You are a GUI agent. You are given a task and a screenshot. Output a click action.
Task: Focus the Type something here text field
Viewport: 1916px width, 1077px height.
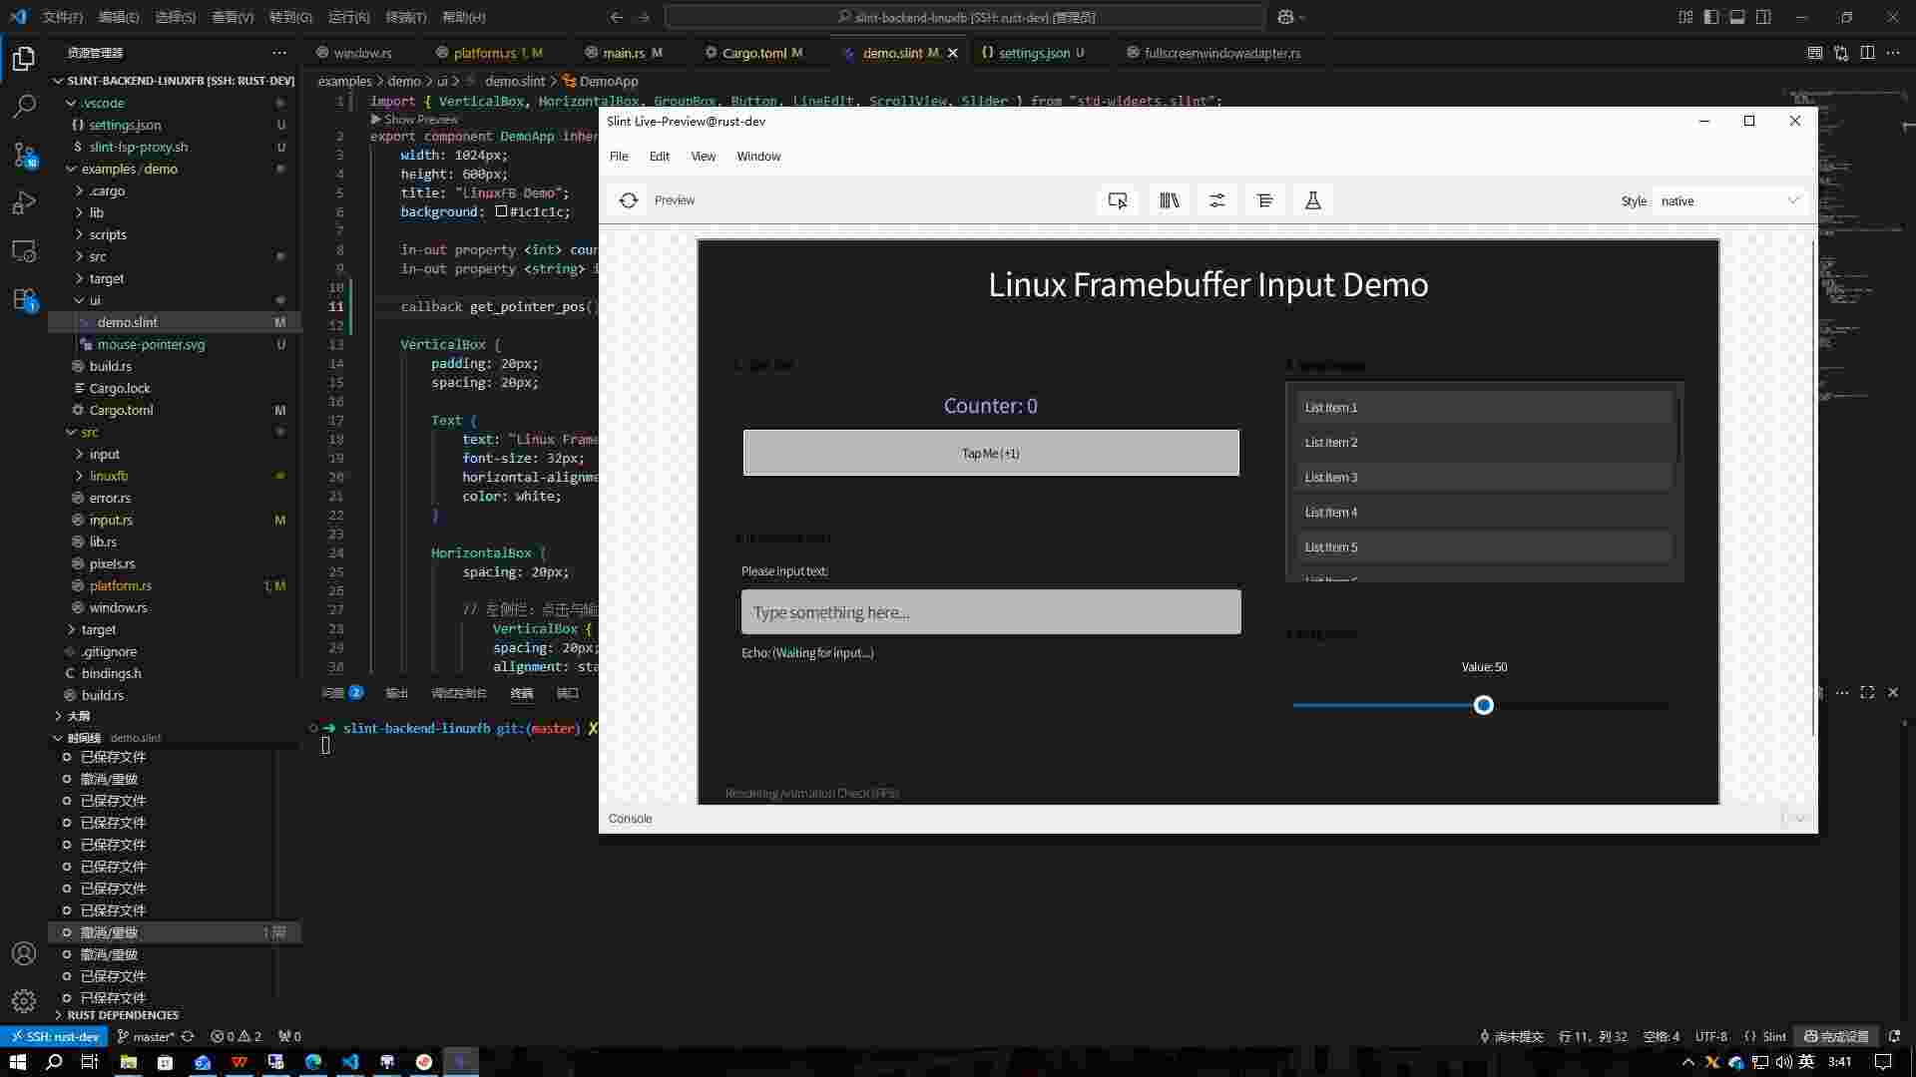pos(990,612)
